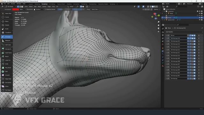The width and height of the screenshot is (204, 115).
Task: Add a new workspace tab with plus
Action: point(117,4)
